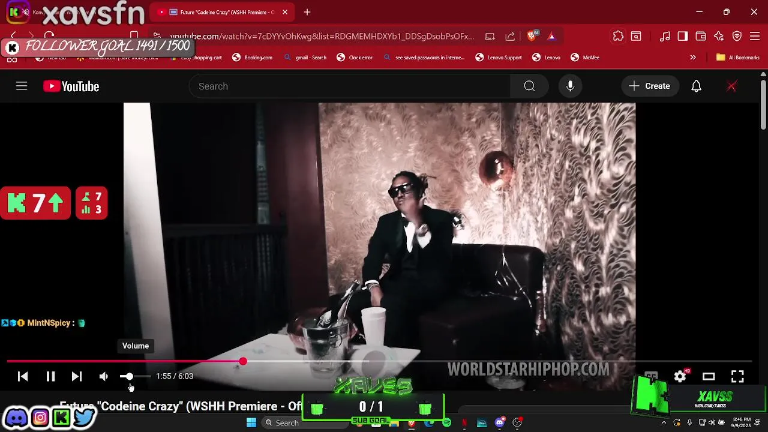Open Discord from the taskbar
The height and width of the screenshot is (432, 768).
[x=500, y=423]
